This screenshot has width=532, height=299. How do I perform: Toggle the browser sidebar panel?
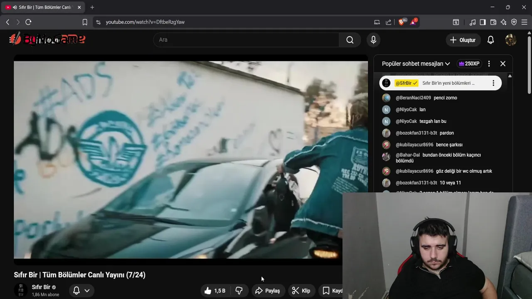(483, 22)
